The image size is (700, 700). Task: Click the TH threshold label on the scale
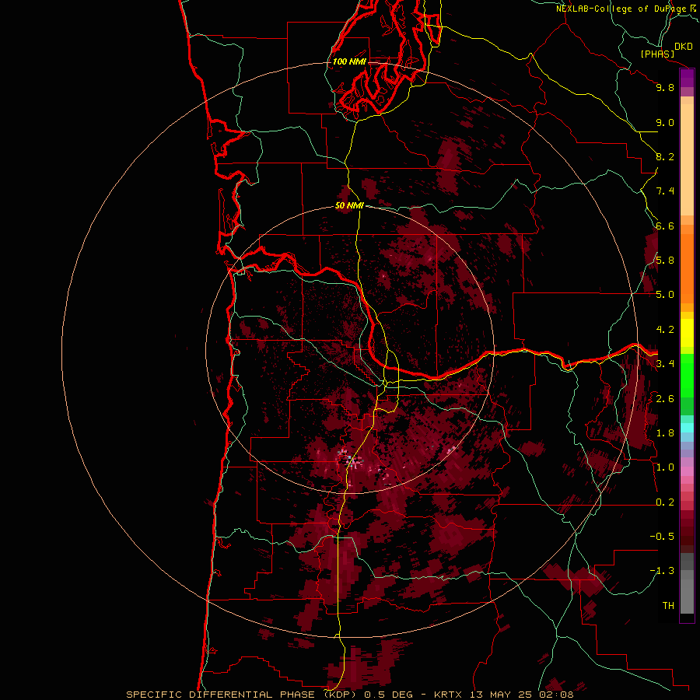(x=668, y=606)
